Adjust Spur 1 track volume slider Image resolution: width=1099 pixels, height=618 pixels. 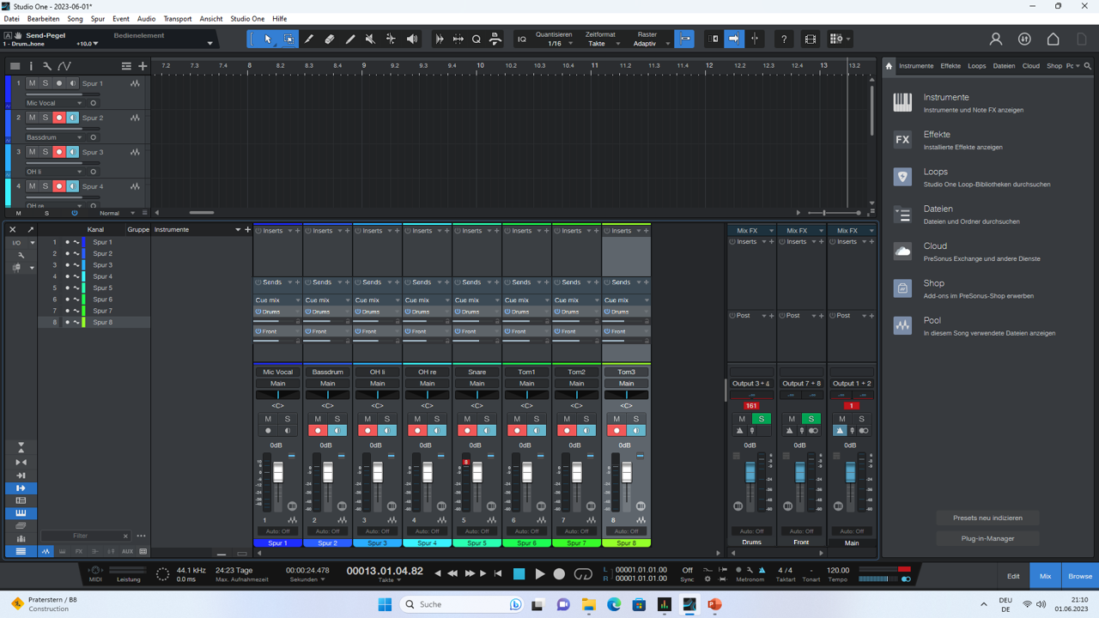(x=64, y=94)
